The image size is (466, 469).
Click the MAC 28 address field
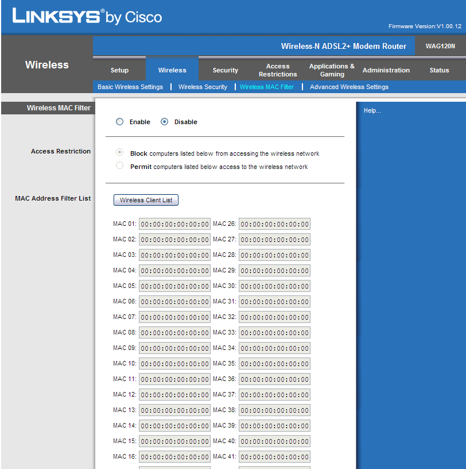pos(274,255)
